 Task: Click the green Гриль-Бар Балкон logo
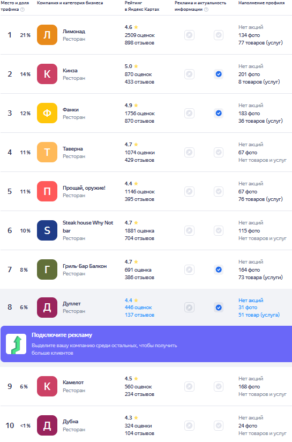[x=47, y=270]
